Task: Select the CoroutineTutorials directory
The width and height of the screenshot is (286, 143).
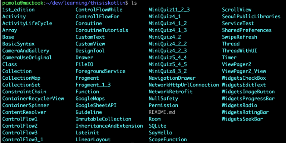Action: (102, 30)
